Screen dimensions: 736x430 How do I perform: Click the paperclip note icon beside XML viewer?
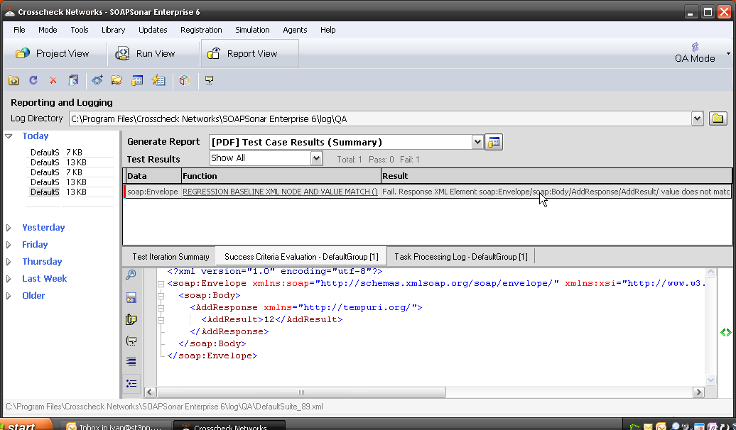coord(131,319)
